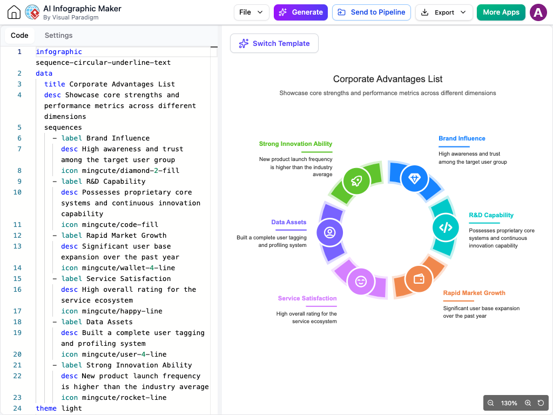Click code line 'icon mingcute/diamond-2-fill'
The width and height of the screenshot is (553, 415).
coord(120,171)
